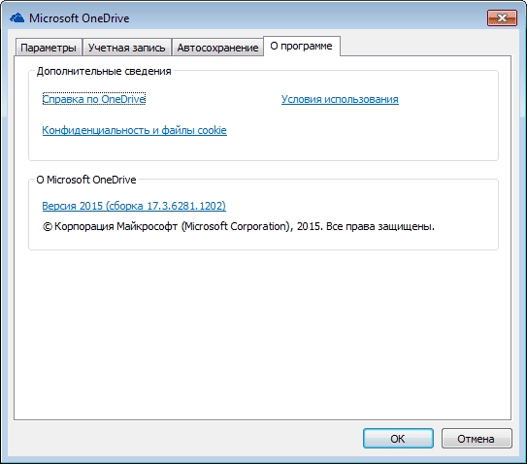Switch to the Учетная запись tab

(x=127, y=48)
